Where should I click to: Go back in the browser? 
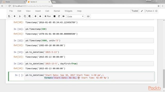(2, 6)
